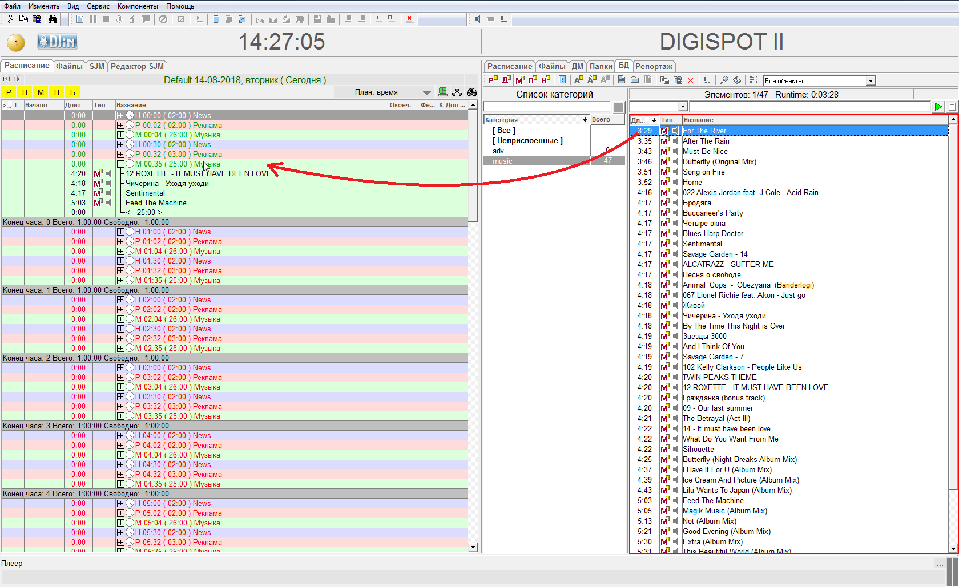Toggle the yellow Б block filter button

point(72,92)
